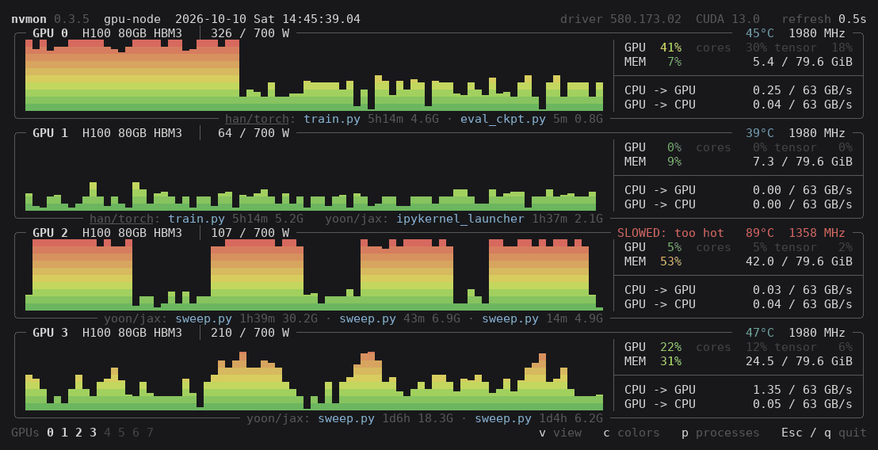
Task: Toggle GPU 3 in the GPUs selector
Action: click(93, 432)
